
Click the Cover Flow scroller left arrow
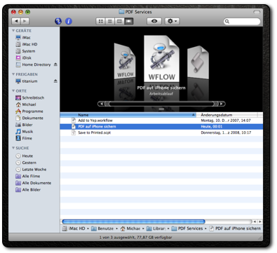(x=102, y=104)
